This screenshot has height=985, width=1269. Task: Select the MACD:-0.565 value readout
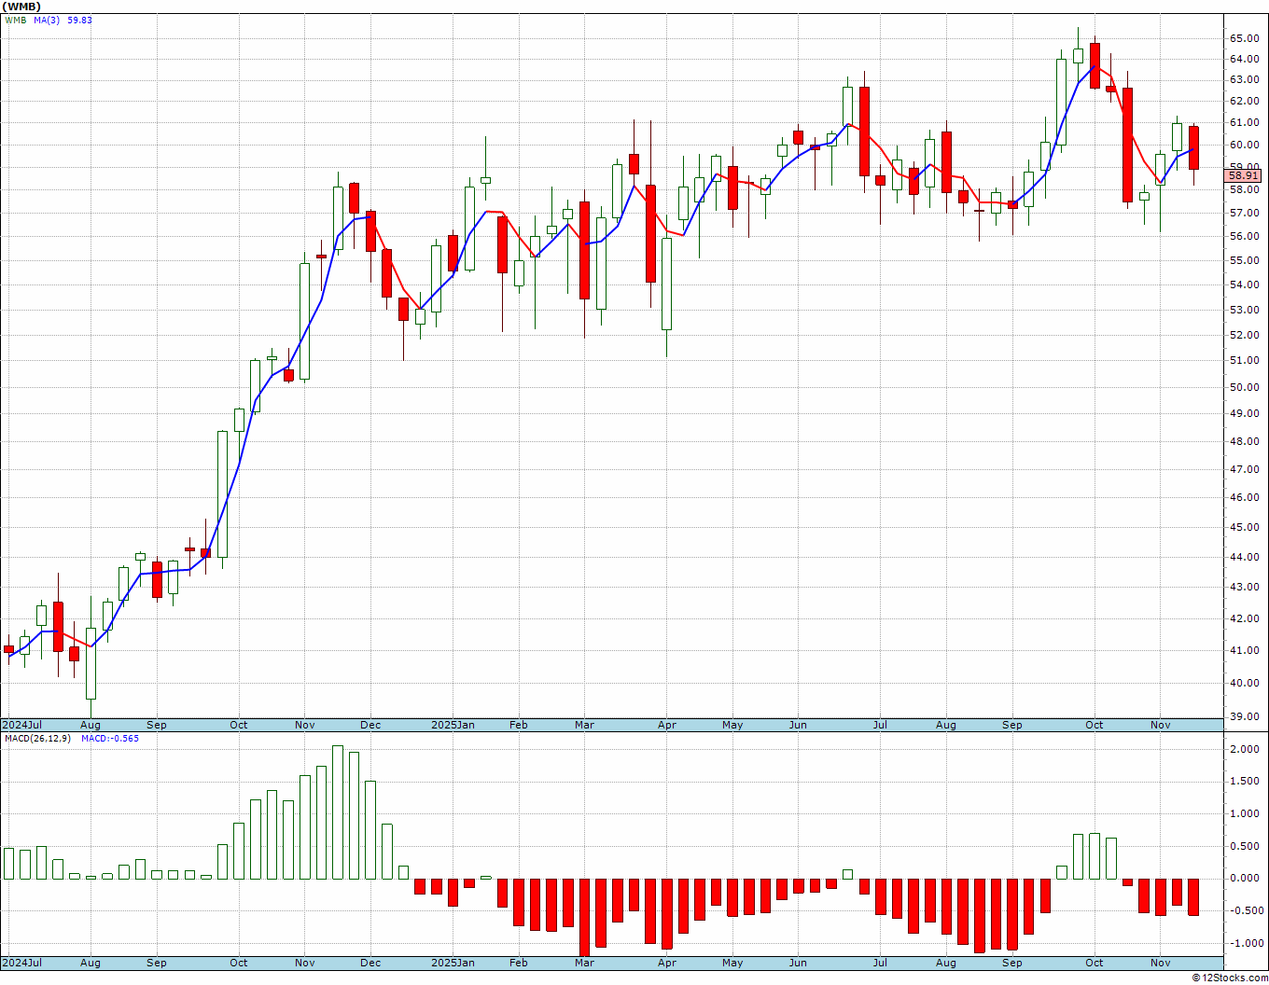(x=110, y=738)
